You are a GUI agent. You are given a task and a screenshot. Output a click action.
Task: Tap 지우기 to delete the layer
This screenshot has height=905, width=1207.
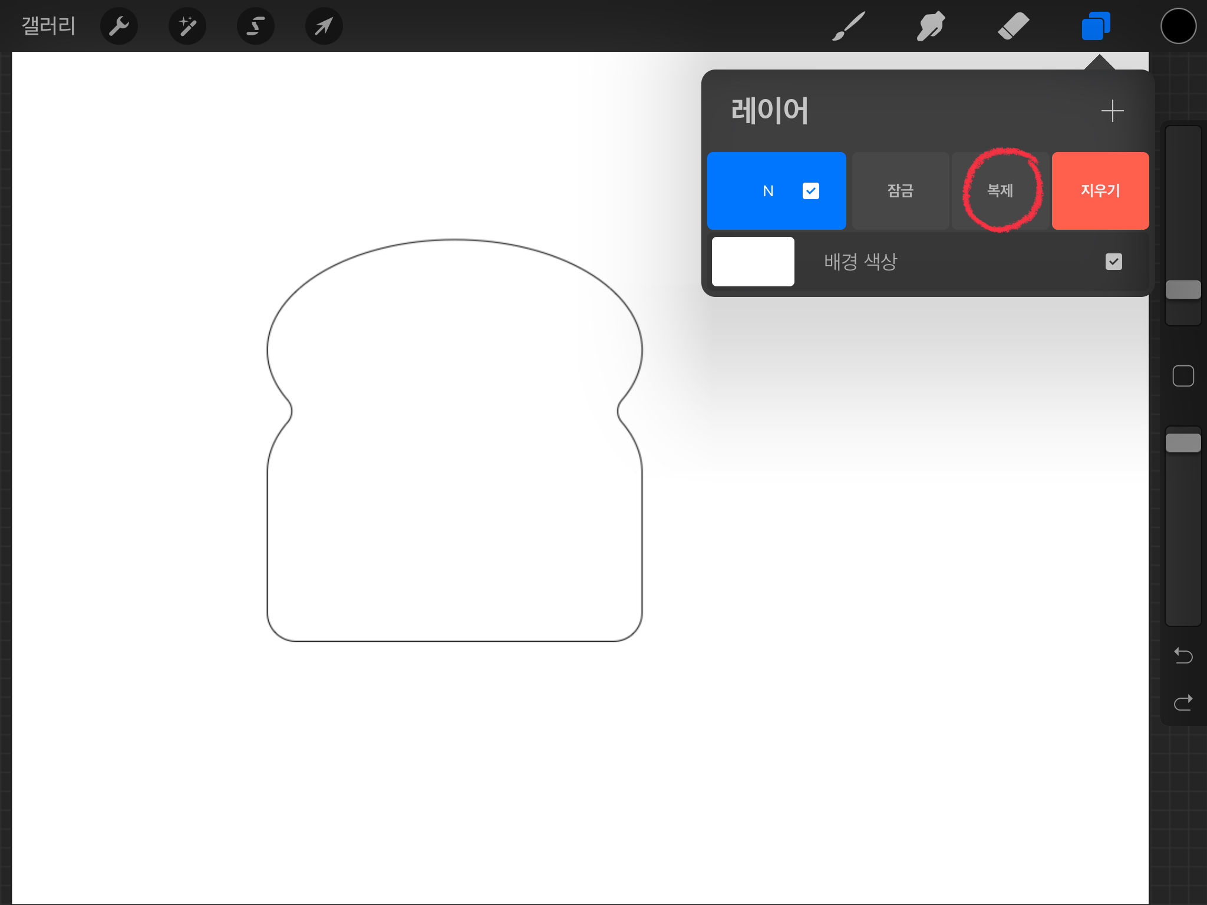tap(1100, 191)
